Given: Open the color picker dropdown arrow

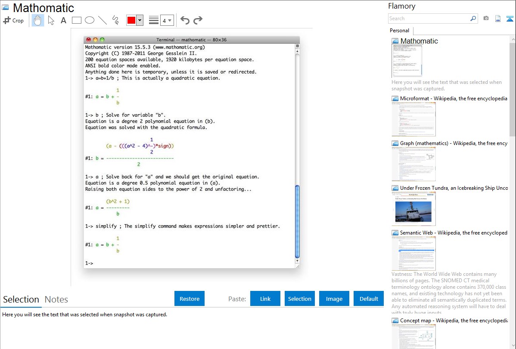Looking at the screenshot, I should click(x=140, y=20).
